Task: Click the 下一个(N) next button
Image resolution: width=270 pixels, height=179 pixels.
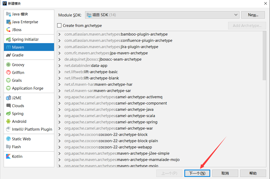Action: 197,173
